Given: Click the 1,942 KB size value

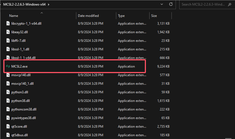Looking at the screenshot, I should tap(163, 32).
